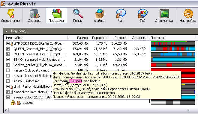Viewport: 198px width, 114px height.
Task: Click the horizontal scrollbar left arrow
Action: tap(6, 110)
